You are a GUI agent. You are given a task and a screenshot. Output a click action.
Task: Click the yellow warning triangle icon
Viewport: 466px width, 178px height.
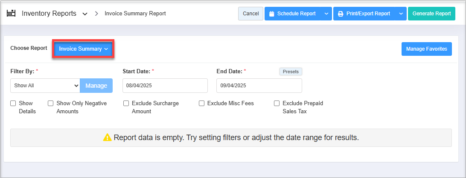pyautogui.click(x=107, y=138)
